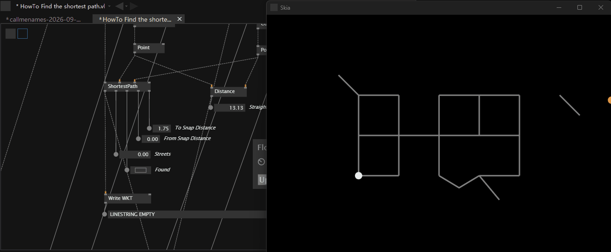Navigate back with the left arrow

[119, 6]
